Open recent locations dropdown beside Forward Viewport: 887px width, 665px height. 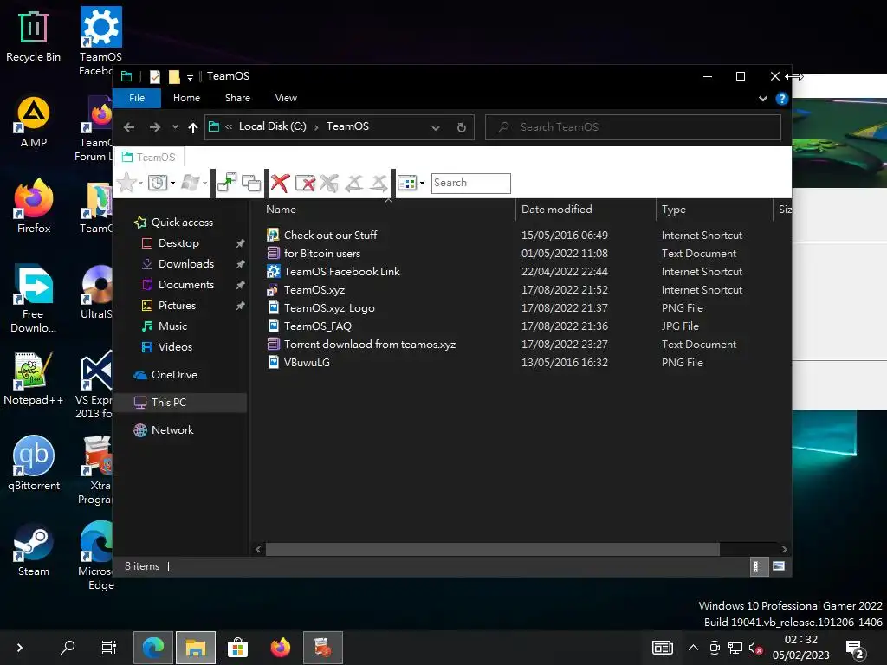pos(175,127)
